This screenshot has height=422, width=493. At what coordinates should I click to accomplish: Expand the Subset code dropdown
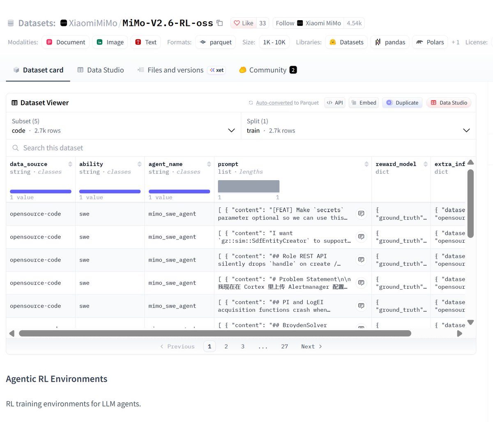124,126
